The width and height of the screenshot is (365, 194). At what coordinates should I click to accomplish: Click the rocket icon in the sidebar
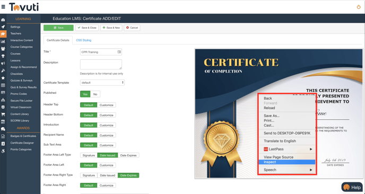click(3, 27)
